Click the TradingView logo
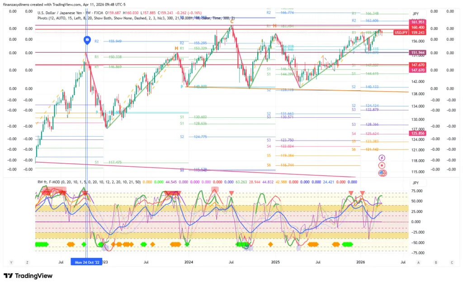 point(28,276)
